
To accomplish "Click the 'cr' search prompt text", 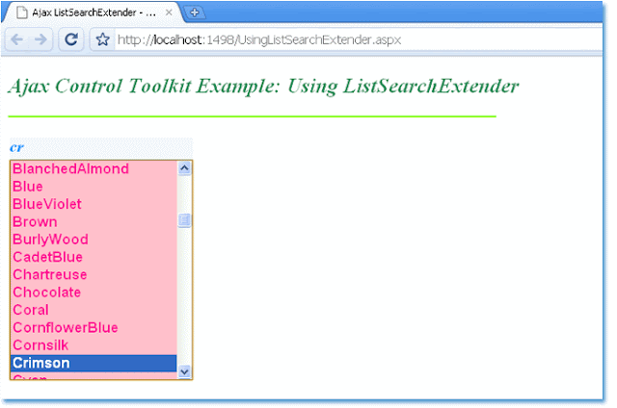I will coord(17,147).
